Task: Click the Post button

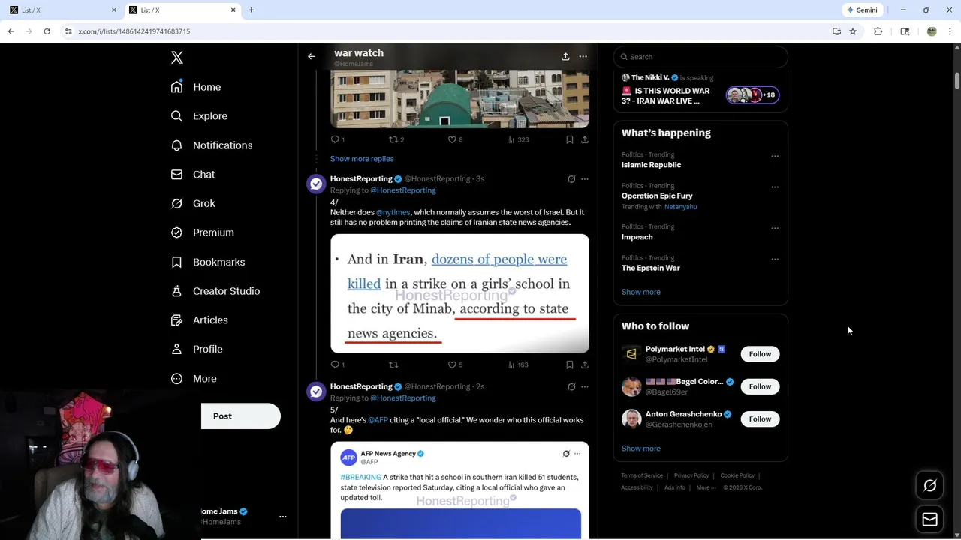Action: pos(241,416)
